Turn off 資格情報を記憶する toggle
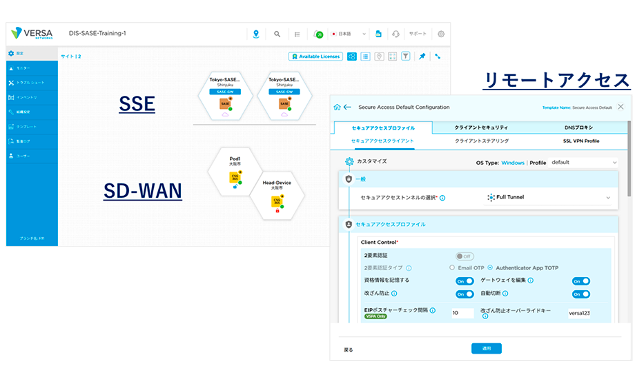The height and width of the screenshot is (386, 635). pyautogui.click(x=464, y=281)
